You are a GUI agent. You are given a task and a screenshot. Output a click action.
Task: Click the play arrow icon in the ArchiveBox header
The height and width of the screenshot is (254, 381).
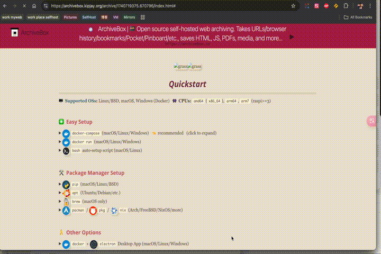click(292, 37)
